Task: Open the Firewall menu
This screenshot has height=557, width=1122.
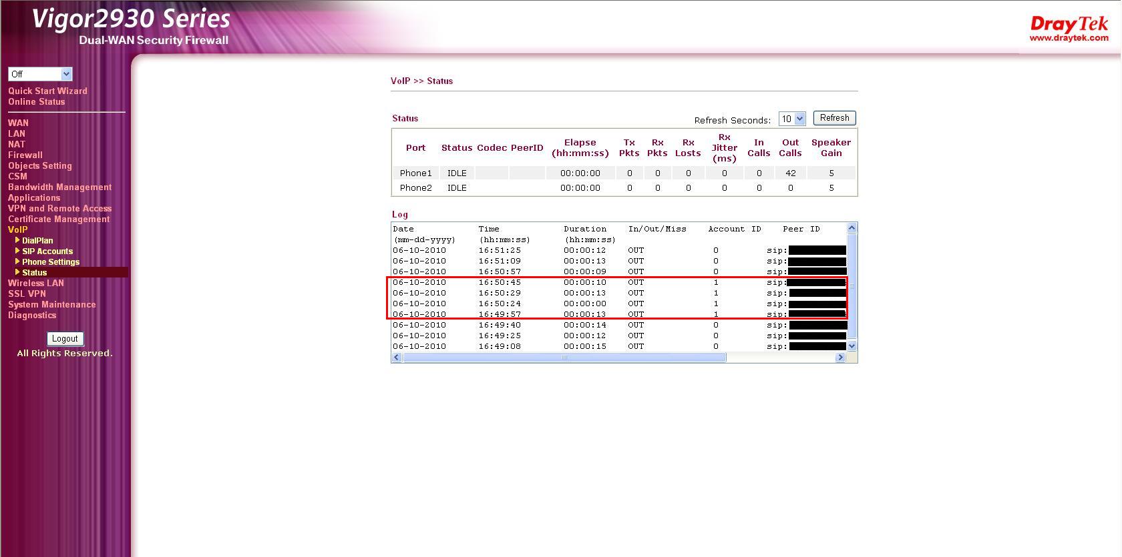Action: [25, 155]
